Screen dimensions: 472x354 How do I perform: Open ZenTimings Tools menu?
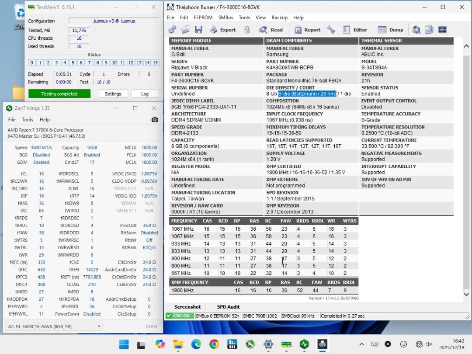[28, 119]
